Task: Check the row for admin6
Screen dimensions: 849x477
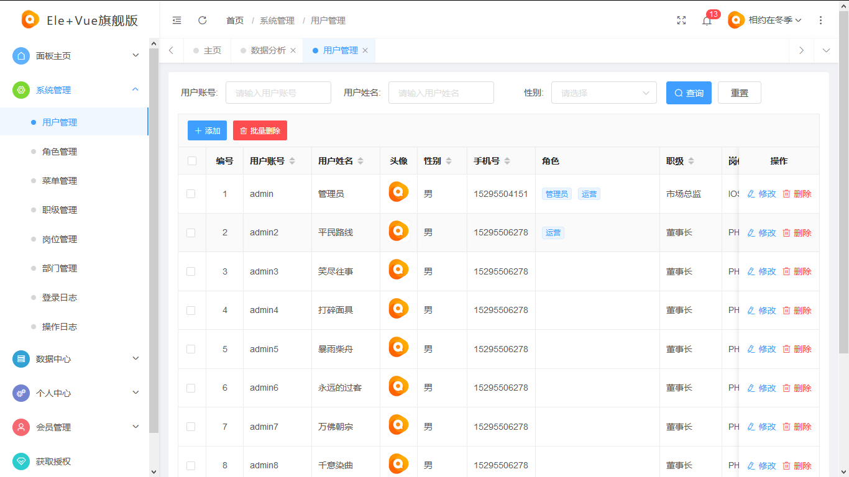Action: click(x=191, y=388)
